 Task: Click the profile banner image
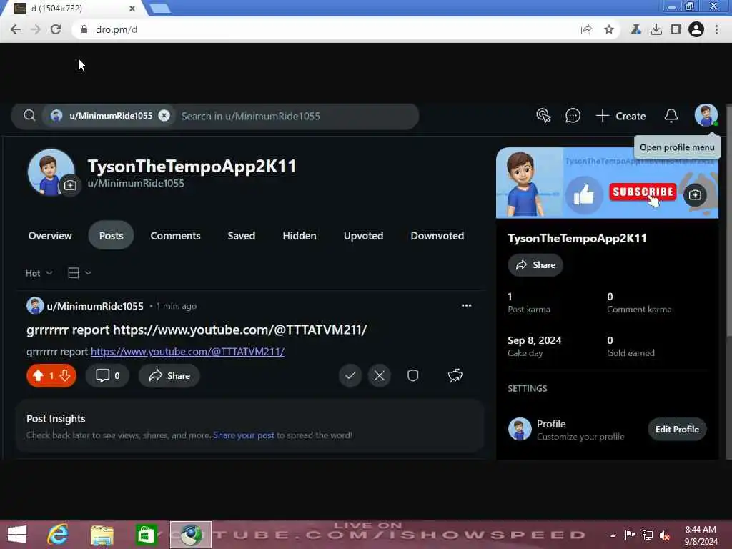pos(607,183)
